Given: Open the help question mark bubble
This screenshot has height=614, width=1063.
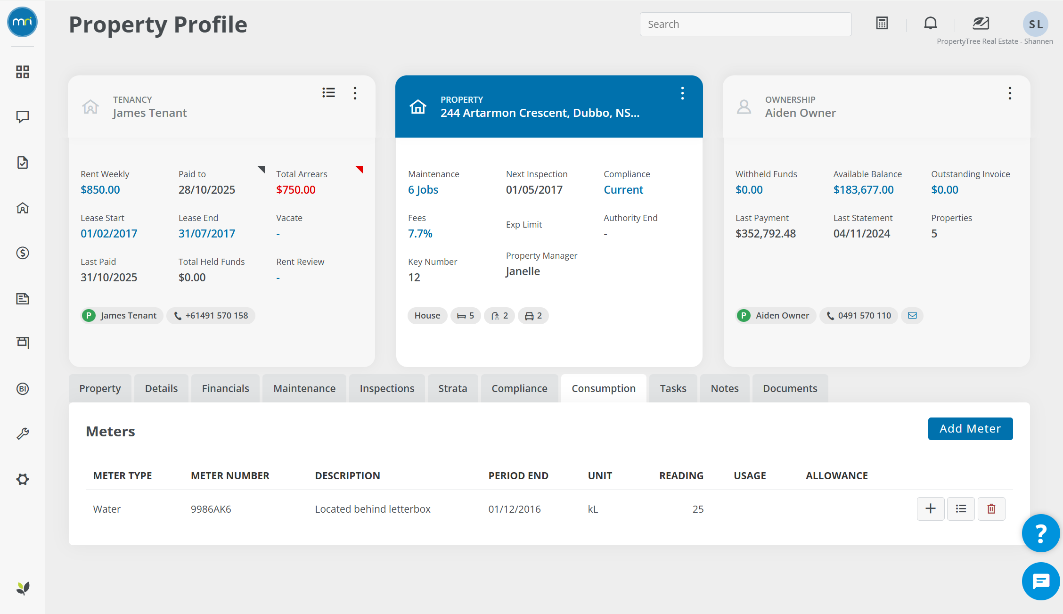Looking at the screenshot, I should pyautogui.click(x=1041, y=533).
